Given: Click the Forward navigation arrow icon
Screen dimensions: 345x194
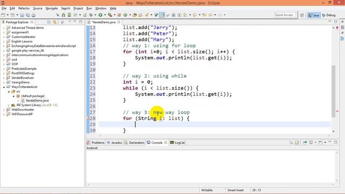Looking at the screenshot, I should pyautogui.click(x=220, y=15).
